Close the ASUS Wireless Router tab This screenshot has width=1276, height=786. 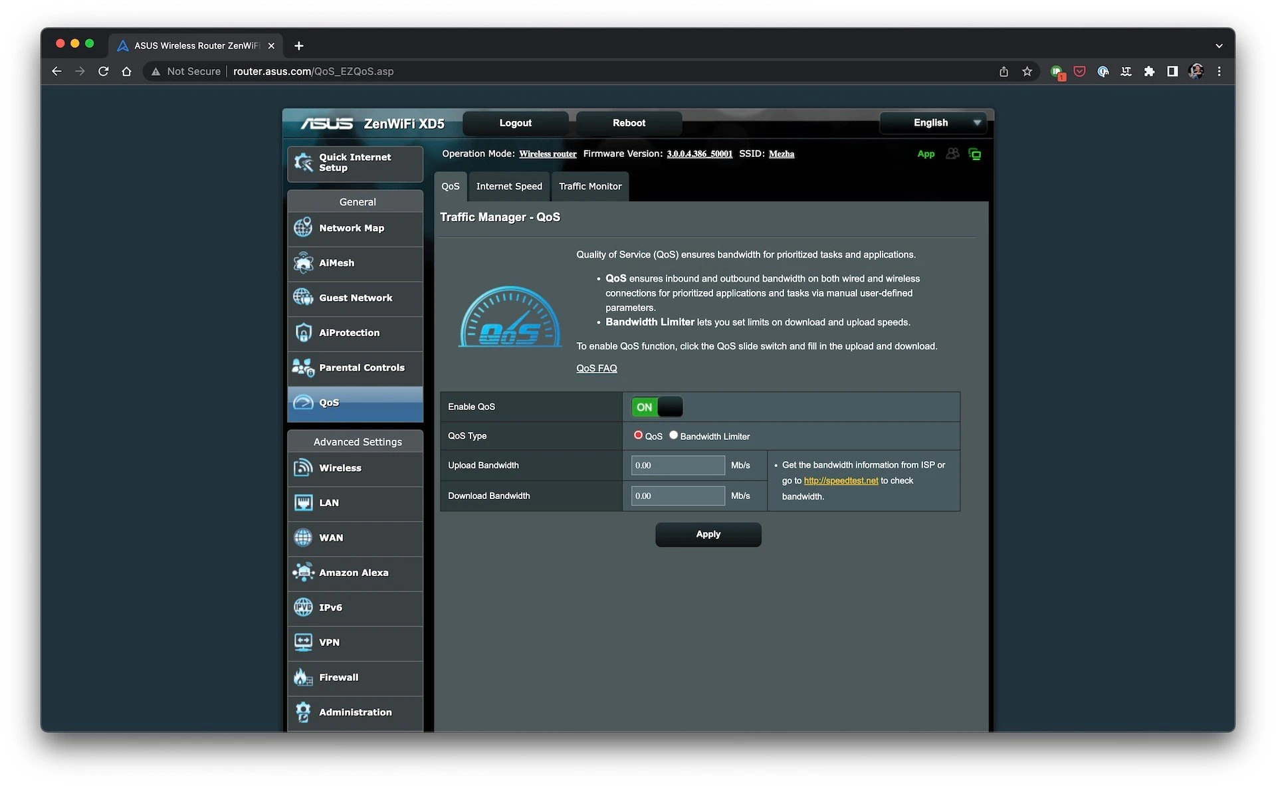click(271, 46)
